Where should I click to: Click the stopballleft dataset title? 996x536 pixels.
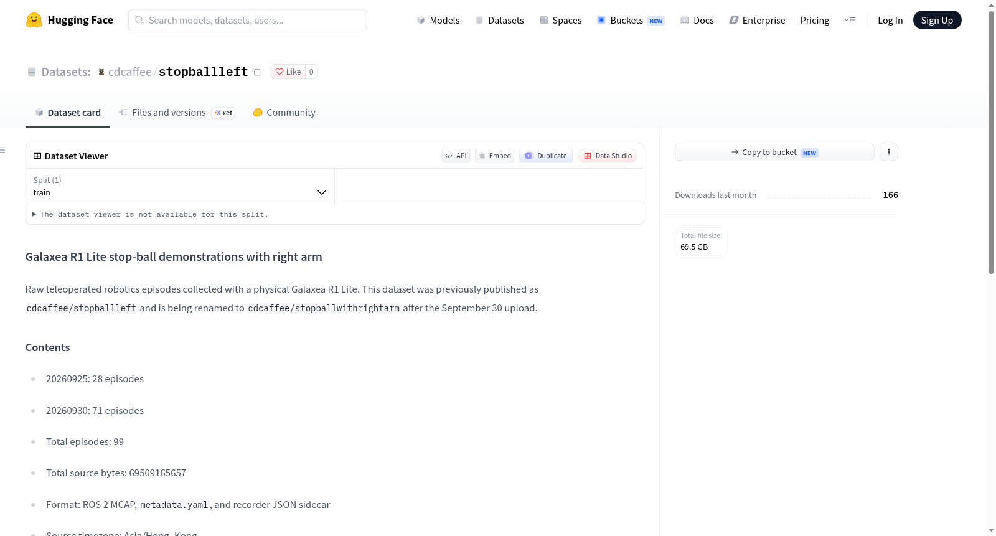coord(204,72)
